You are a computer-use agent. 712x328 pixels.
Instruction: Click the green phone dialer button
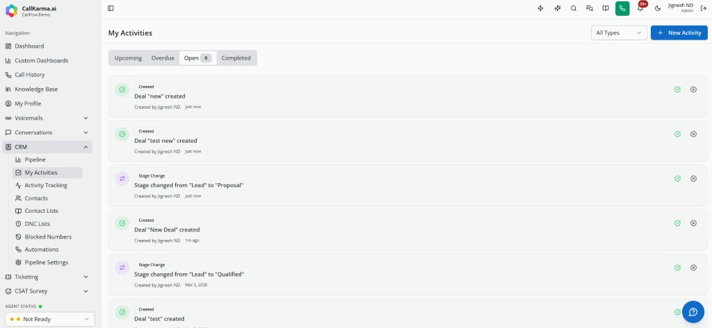coord(622,8)
